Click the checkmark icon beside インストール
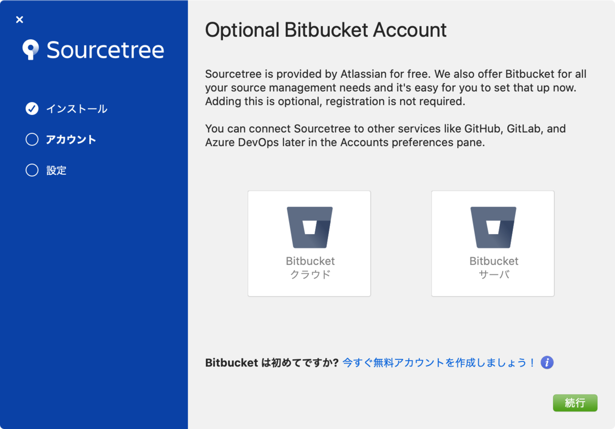Screen dimensions: 615x429 point(32,109)
